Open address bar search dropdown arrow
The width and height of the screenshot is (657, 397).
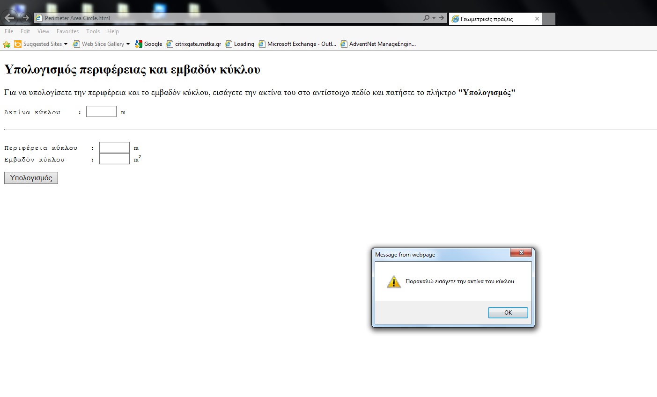(434, 18)
